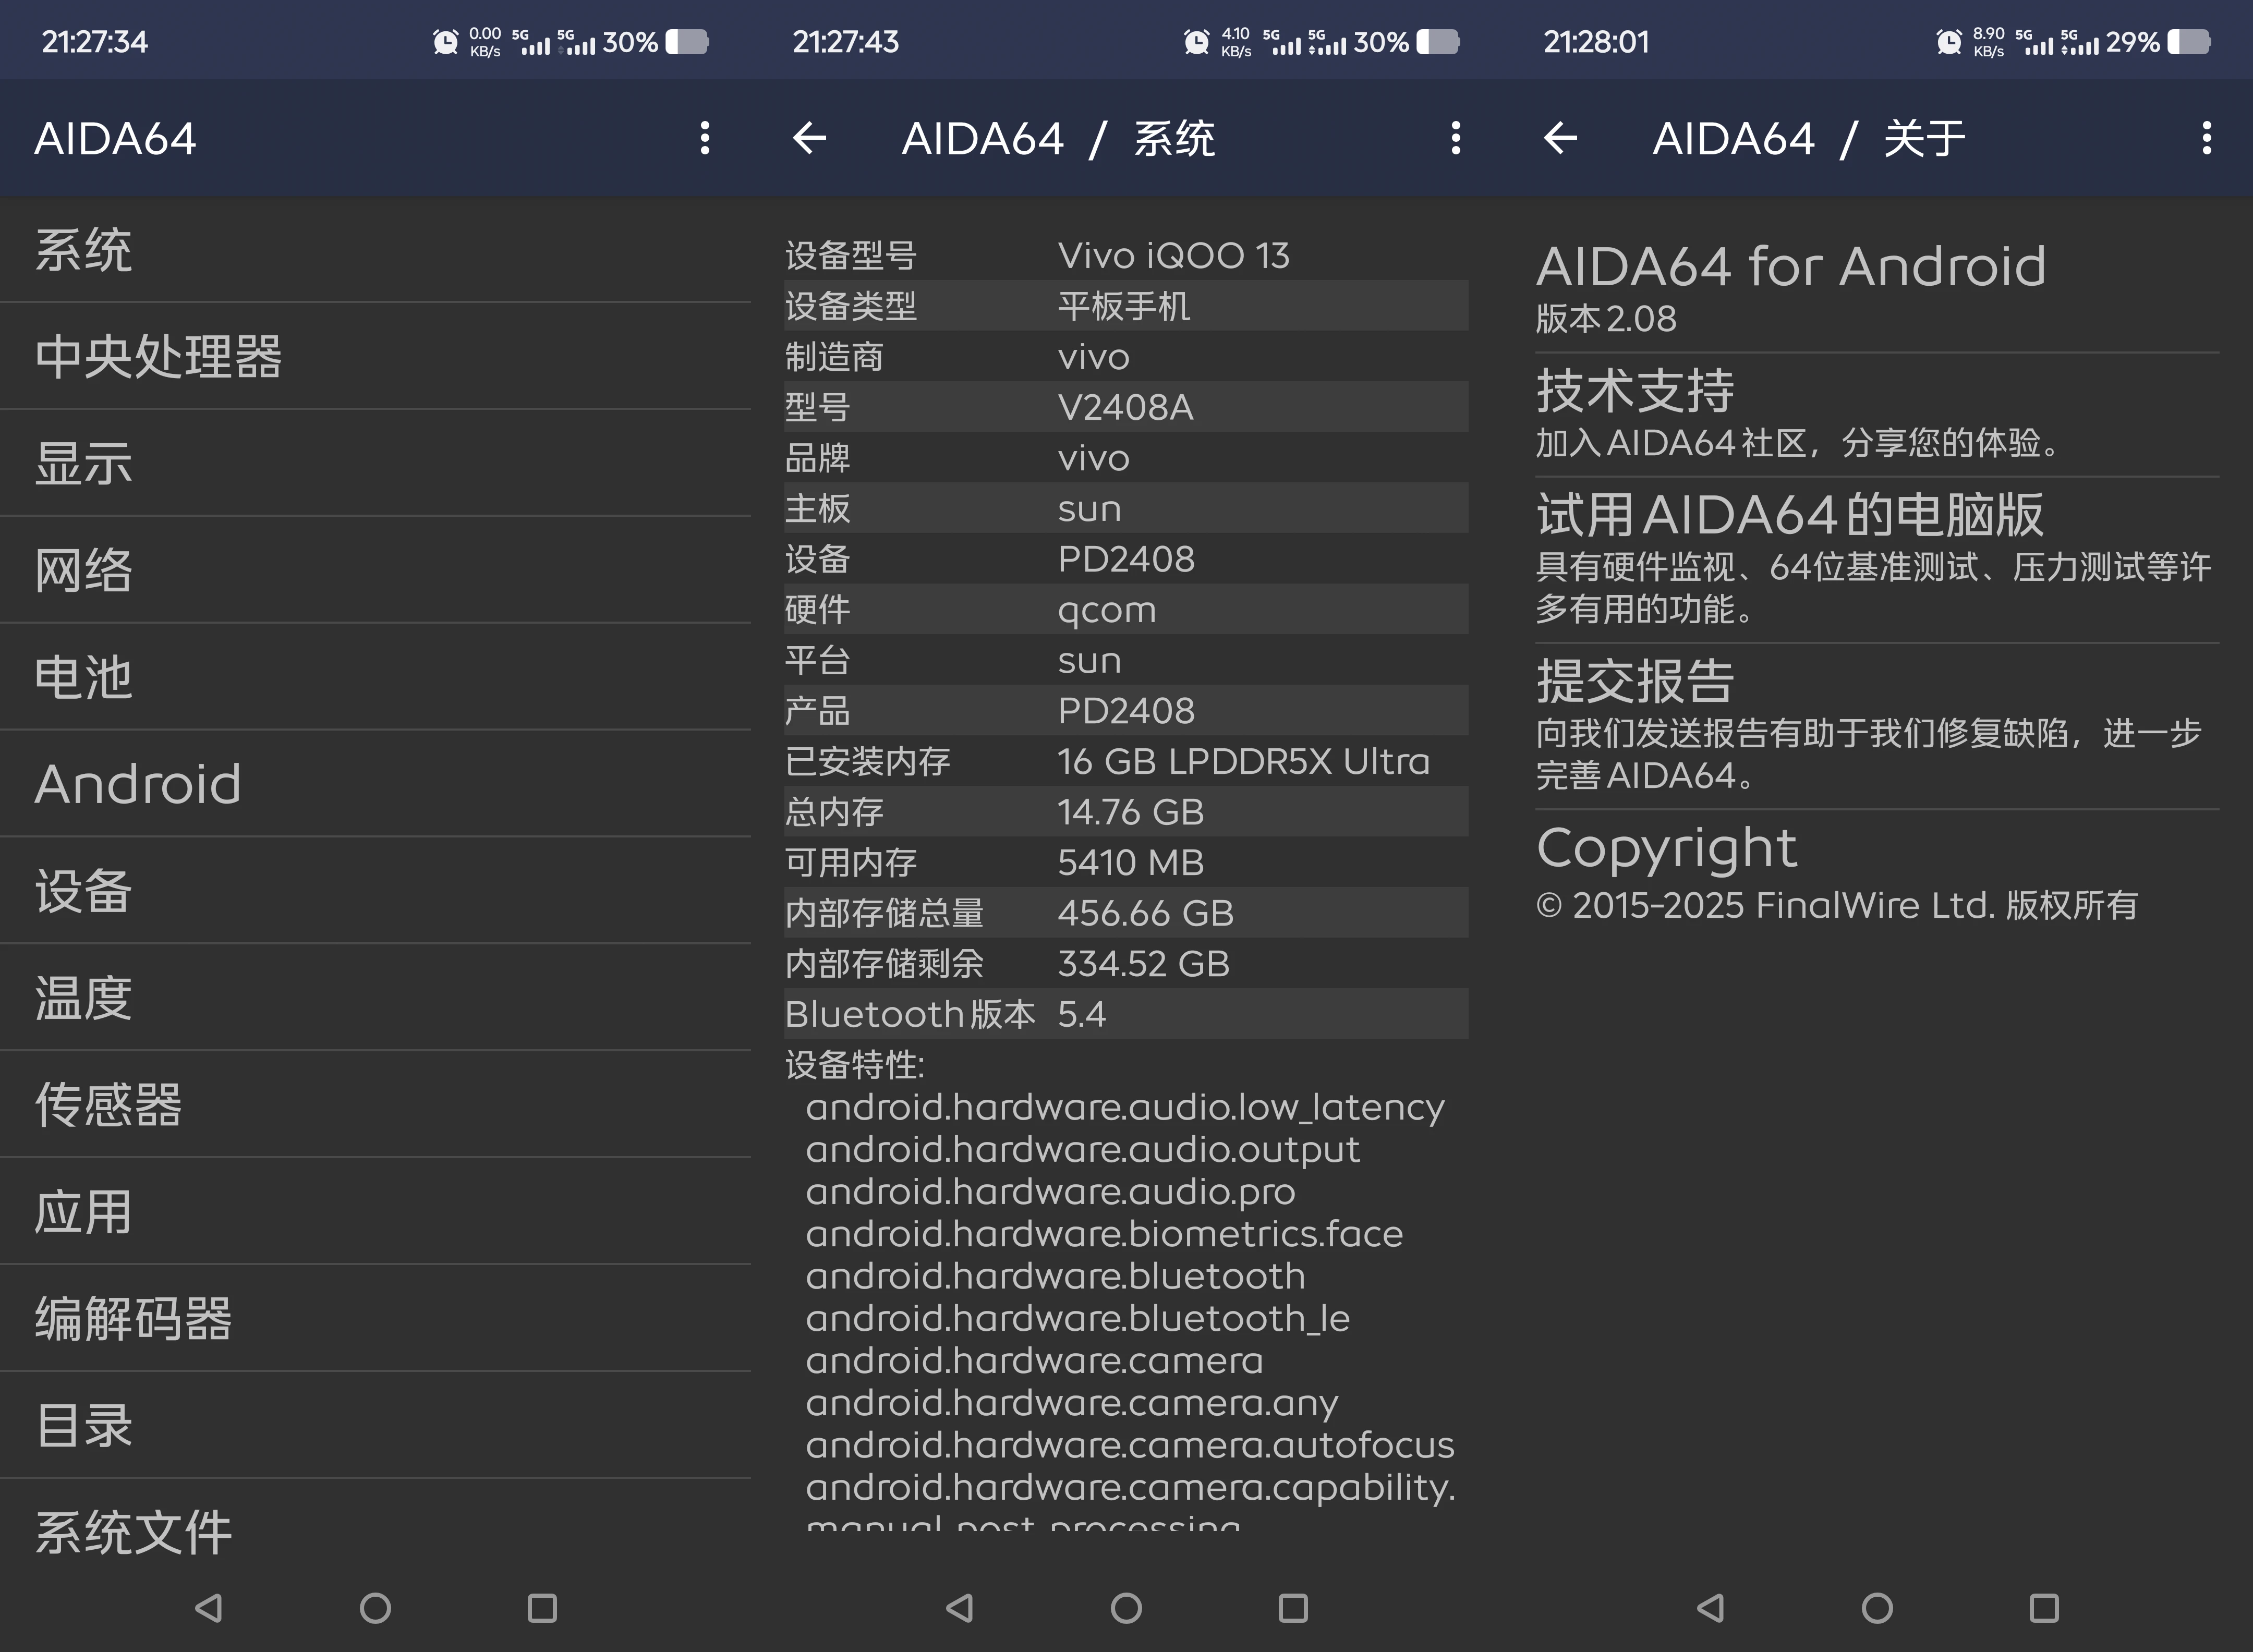
Task: Select the 设备 menu entry
Action: tap(375, 891)
